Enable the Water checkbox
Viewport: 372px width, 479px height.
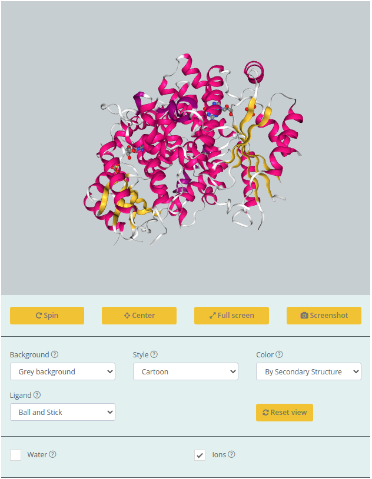point(16,455)
